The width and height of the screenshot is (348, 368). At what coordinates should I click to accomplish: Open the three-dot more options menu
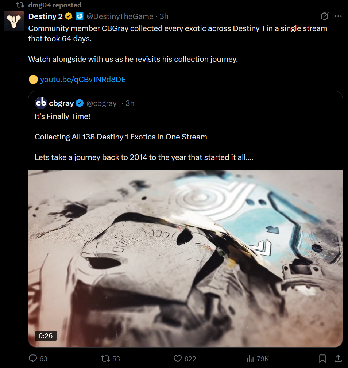coord(338,16)
